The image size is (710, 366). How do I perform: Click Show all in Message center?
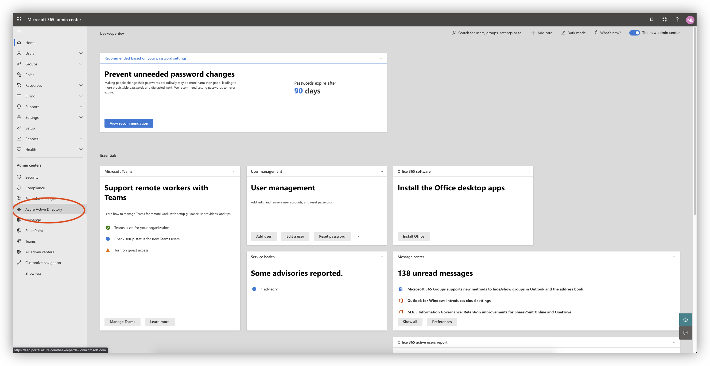(410, 322)
